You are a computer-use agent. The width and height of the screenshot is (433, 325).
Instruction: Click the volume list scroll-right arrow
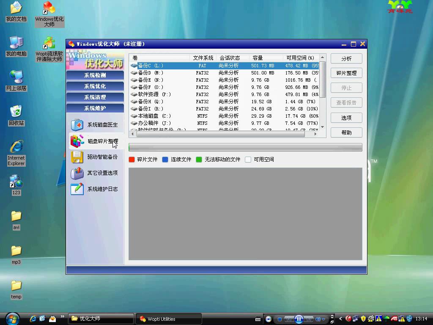pyautogui.click(x=315, y=134)
